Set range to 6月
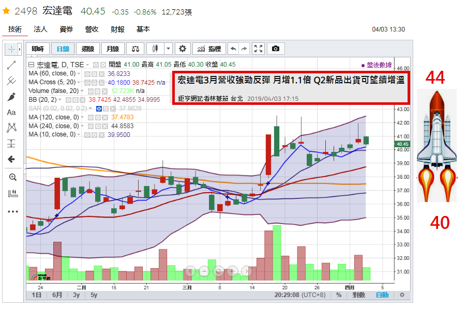The width and height of the screenshot is (466, 310). point(57,295)
